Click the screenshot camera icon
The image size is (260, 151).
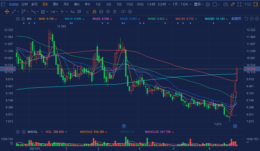(226, 4)
